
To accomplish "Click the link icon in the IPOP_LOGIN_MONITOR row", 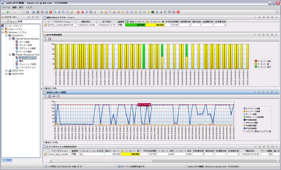I will coord(46,25).
